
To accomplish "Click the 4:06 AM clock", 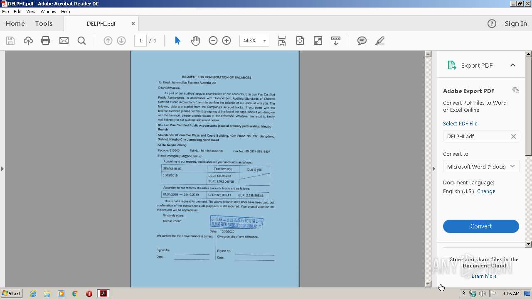I will pyautogui.click(x=511, y=294).
